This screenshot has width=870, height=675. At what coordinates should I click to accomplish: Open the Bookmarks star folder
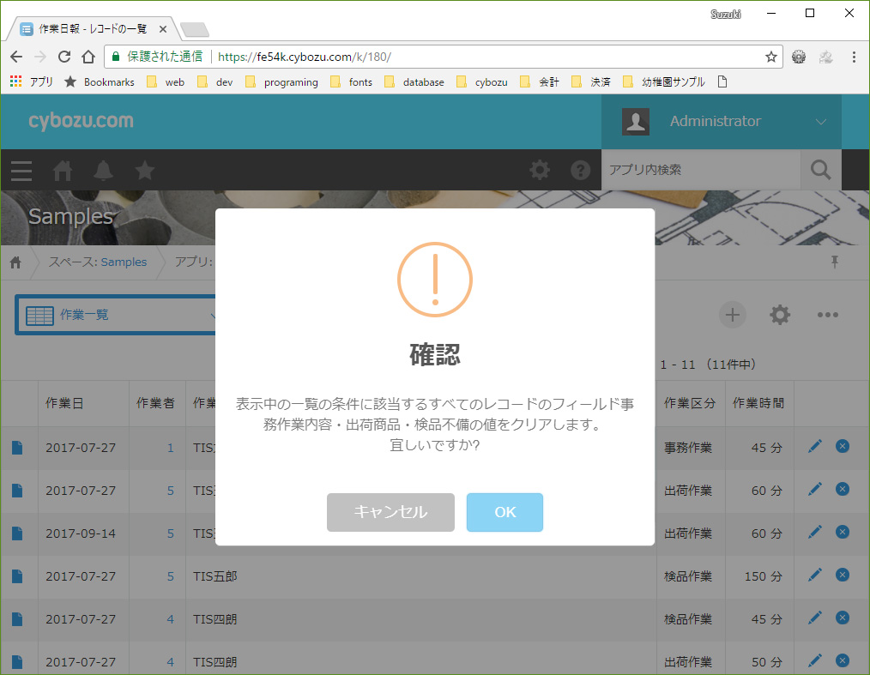point(100,82)
